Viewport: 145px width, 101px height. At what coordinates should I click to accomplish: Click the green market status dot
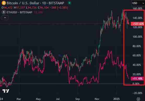coord(69,3)
